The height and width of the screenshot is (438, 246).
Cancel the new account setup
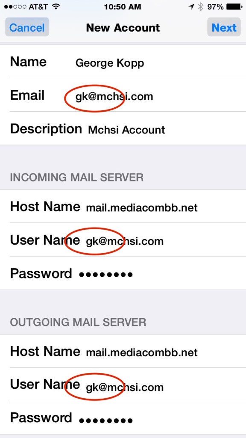pos(27,27)
